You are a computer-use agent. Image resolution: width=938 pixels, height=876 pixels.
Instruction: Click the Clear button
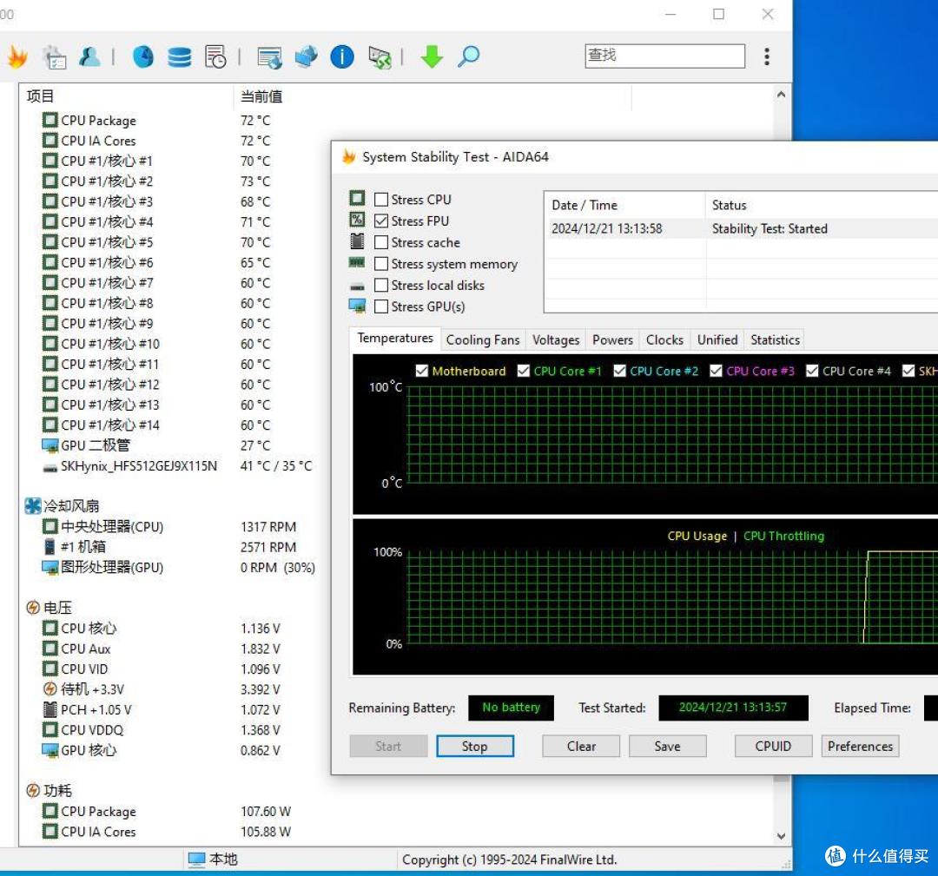[x=581, y=747]
